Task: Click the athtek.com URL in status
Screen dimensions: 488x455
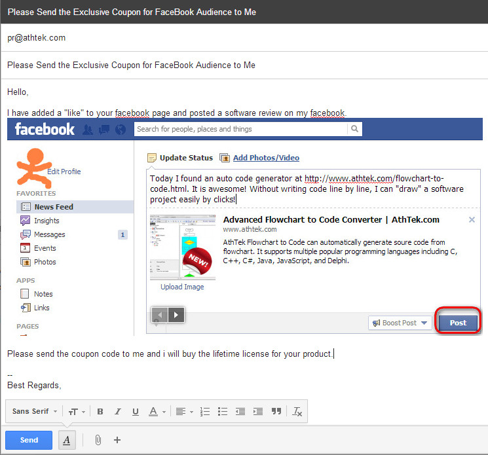Action: (x=374, y=179)
